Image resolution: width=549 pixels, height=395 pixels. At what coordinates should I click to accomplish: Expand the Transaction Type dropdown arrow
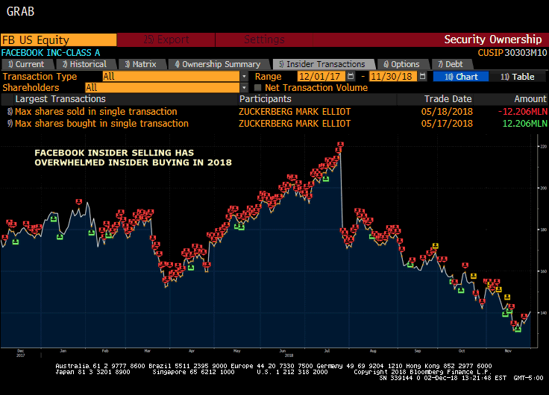pos(244,76)
